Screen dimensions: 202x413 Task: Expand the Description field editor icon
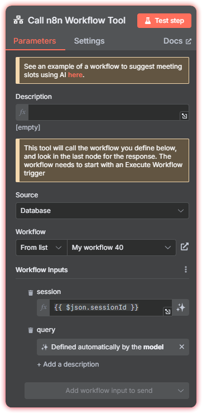[x=184, y=116]
